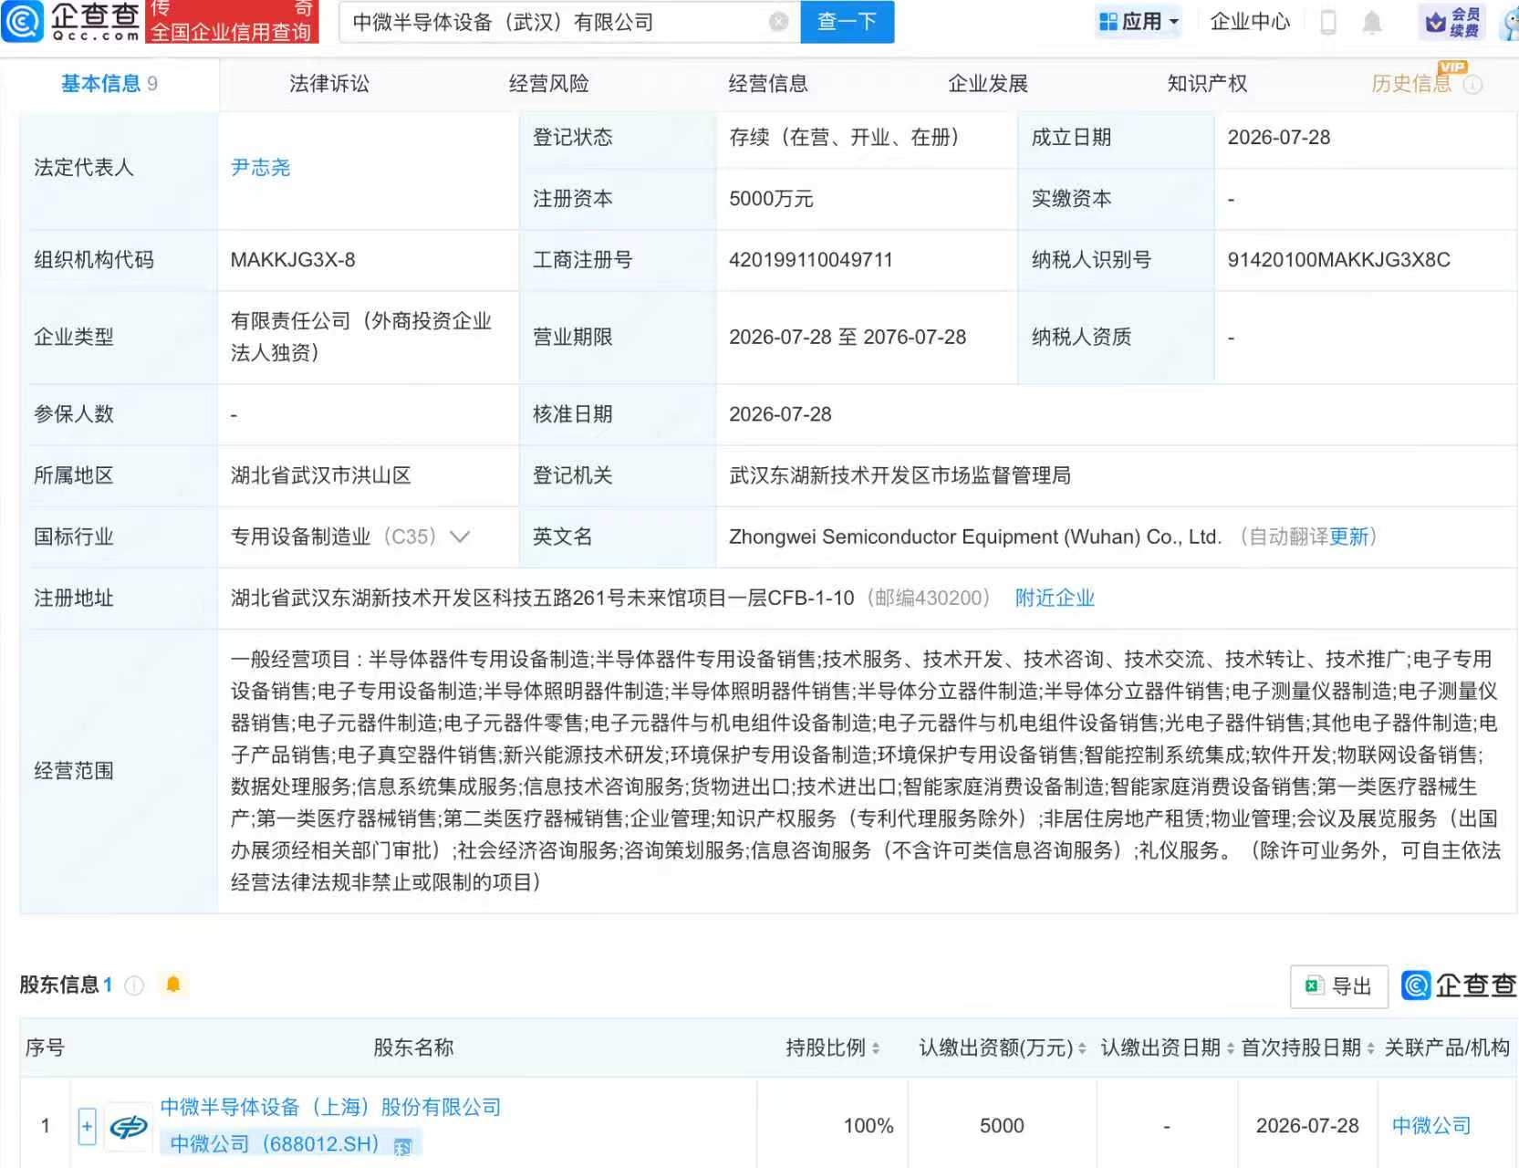
Task: Click the mobile phone icon in header
Action: pyautogui.click(x=1328, y=22)
